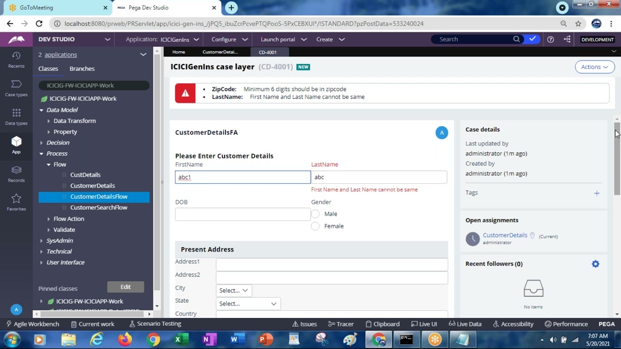This screenshot has height=349, width=621.
Task: Expand the DEV STUDIO switcher
Action: coord(108,39)
